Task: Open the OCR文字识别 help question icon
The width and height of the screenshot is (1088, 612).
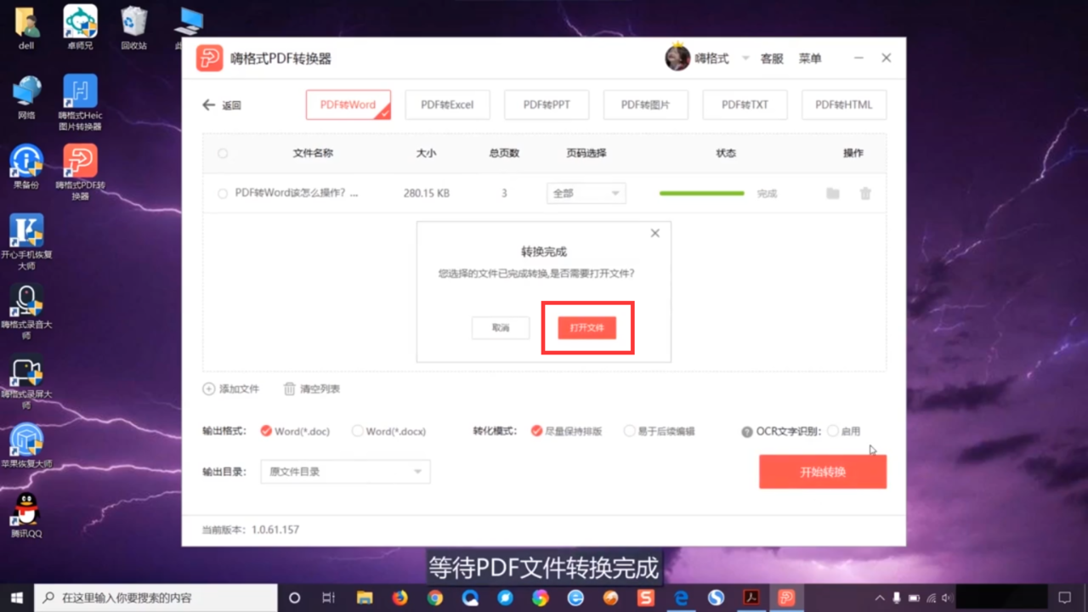Action: 748,431
